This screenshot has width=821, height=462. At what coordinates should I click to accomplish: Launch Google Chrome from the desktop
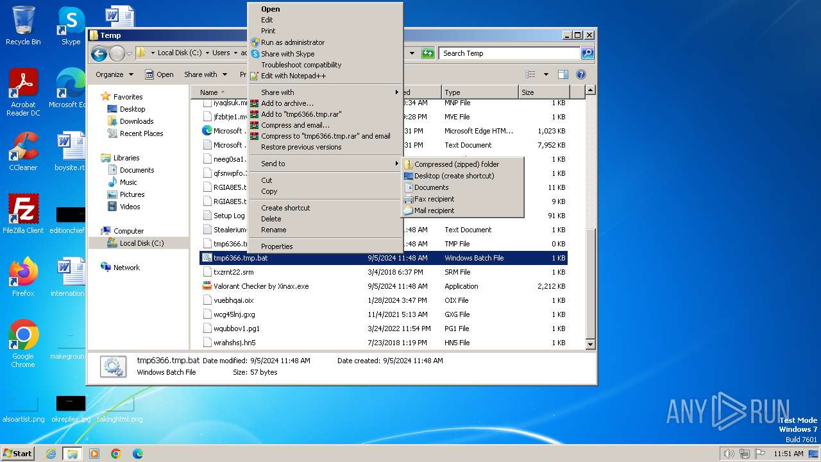[x=23, y=343]
